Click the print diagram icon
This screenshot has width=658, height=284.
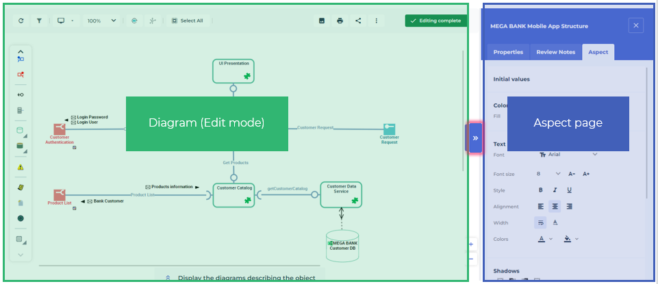340,21
